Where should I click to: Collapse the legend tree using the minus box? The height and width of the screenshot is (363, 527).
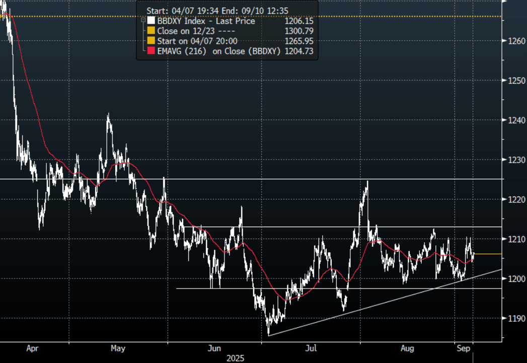tap(143, 21)
